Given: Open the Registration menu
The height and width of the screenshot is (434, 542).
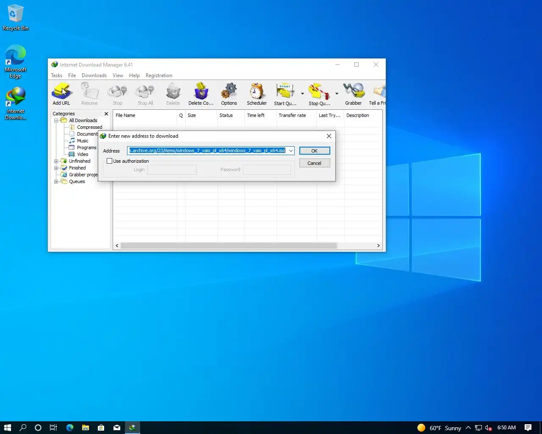Looking at the screenshot, I should pyautogui.click(x=159, y=75).
